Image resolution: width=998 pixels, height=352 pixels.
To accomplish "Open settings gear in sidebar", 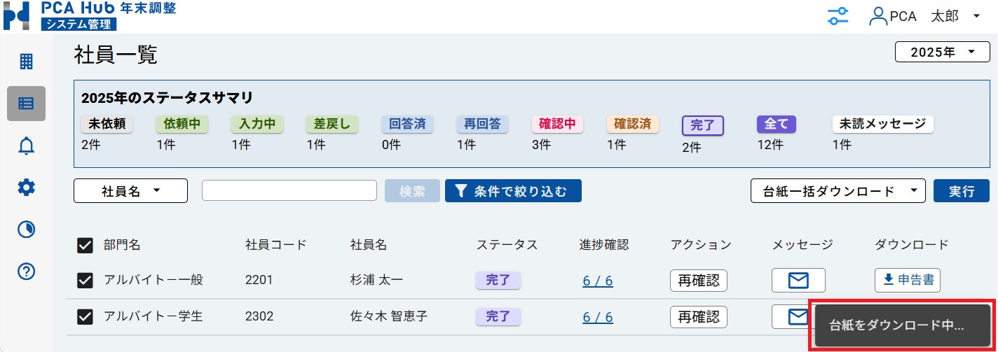I will 26,188.
